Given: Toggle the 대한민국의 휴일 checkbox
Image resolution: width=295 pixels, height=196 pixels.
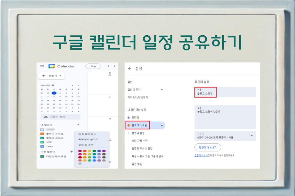Looking at the screenshot, I should click(42, 156).
